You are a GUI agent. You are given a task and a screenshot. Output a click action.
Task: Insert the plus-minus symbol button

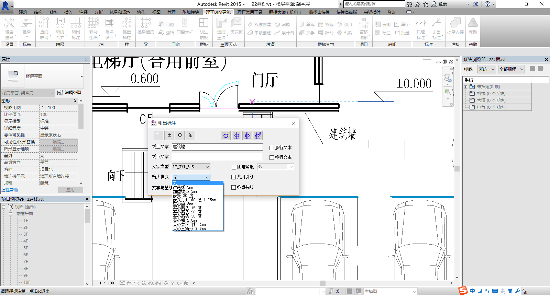click(169, 135)
